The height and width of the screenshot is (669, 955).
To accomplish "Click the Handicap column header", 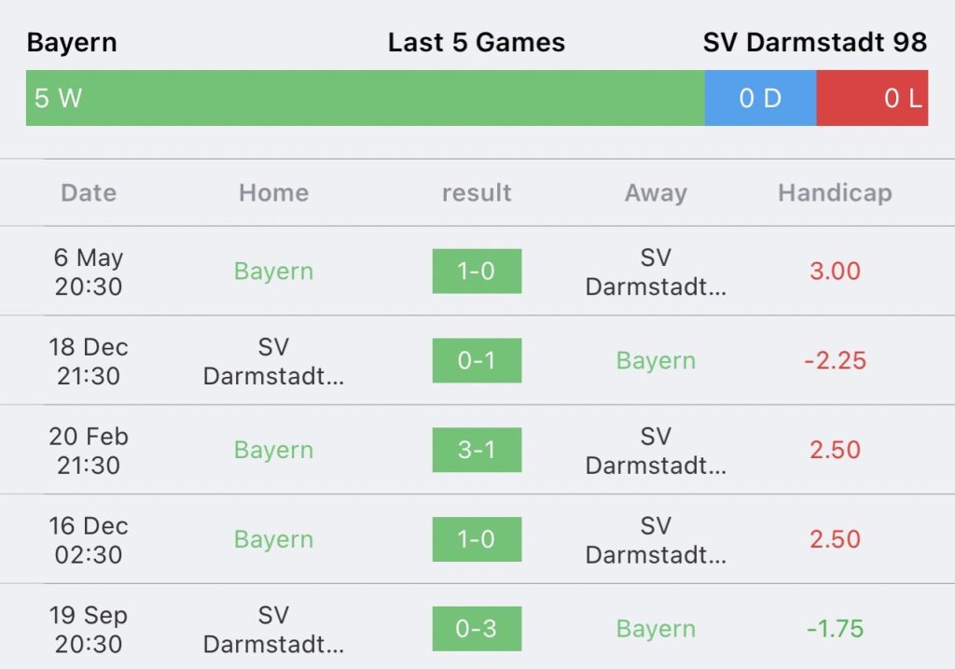I will [x=835, y=192].
